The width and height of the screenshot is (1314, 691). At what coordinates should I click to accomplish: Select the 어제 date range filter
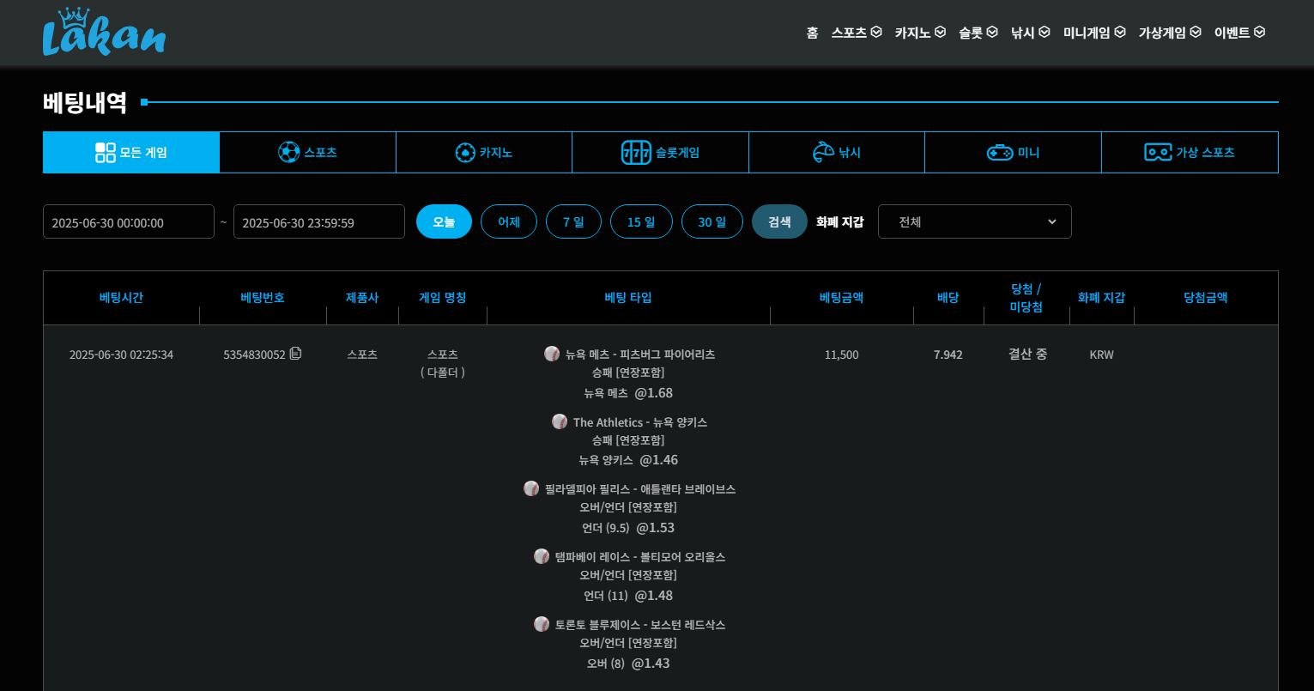(x=509, y=221)
